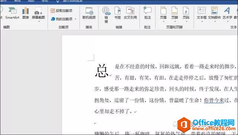This screenshot has width=238, height=135.
Task: Expand the 页脚 footer dropdown
Action: coord(174,22)
